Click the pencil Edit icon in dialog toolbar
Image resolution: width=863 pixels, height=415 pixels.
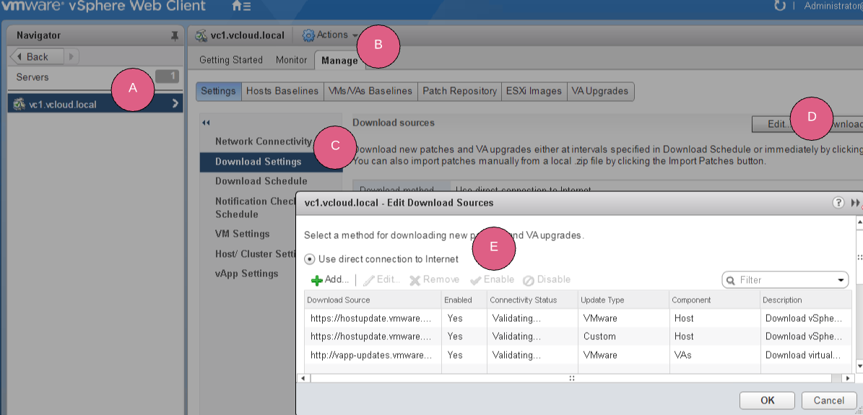pyautogui.click(x=368, y=280)
